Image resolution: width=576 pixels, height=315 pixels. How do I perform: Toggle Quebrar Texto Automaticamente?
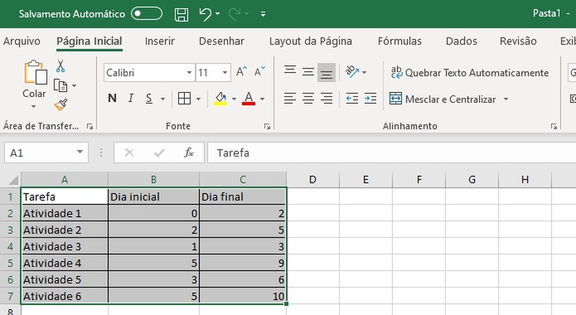coord(470,73)
